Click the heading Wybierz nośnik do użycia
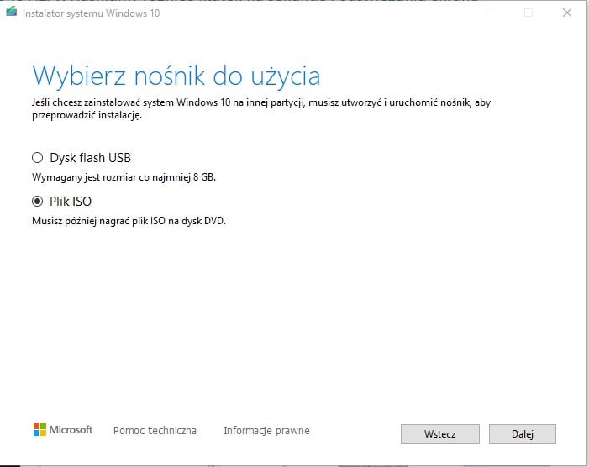The width and height of the screenshot is (589, 467). [176, 76]
